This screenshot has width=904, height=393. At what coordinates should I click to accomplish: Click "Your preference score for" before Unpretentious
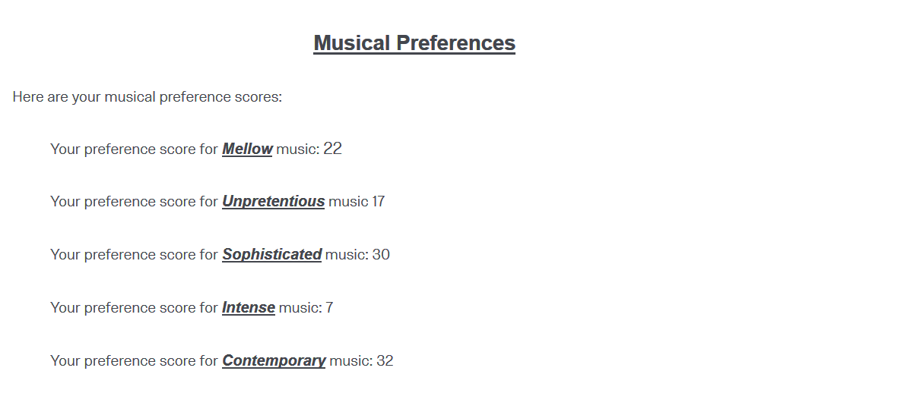coord(134,202)
